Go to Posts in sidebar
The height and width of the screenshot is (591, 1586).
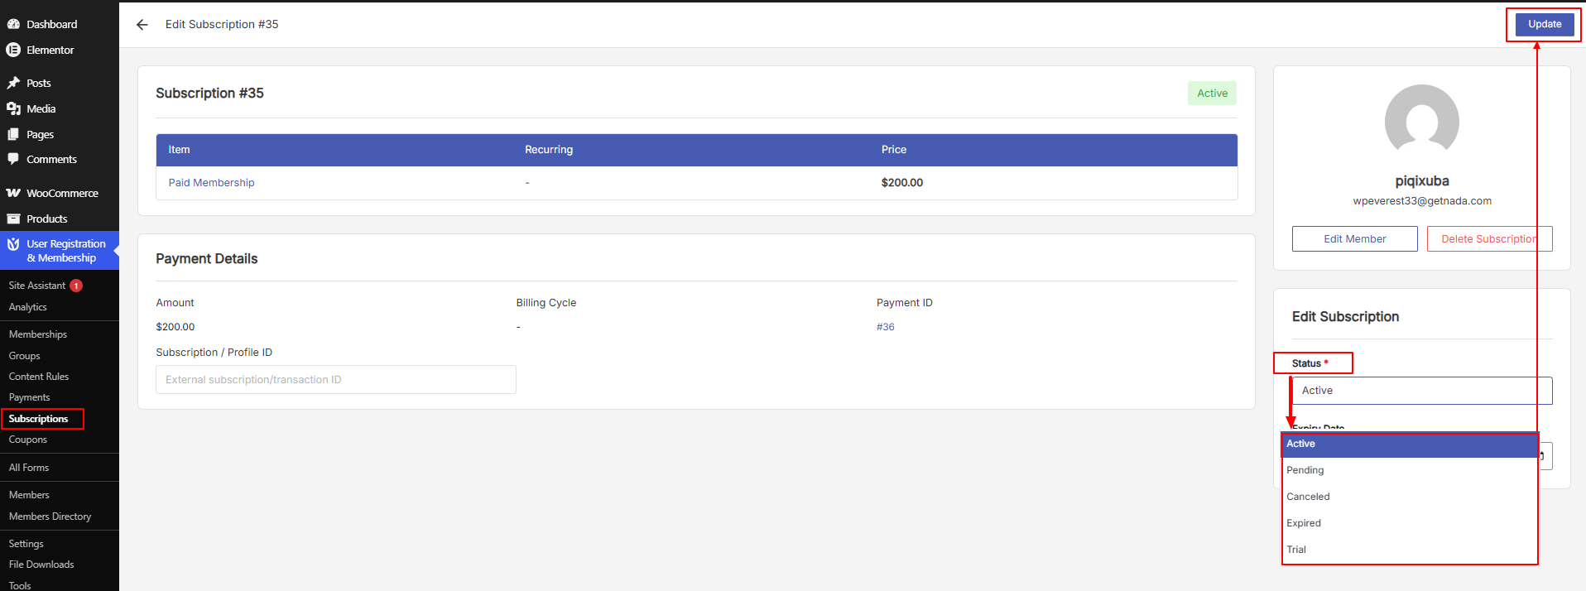[38, 83]
